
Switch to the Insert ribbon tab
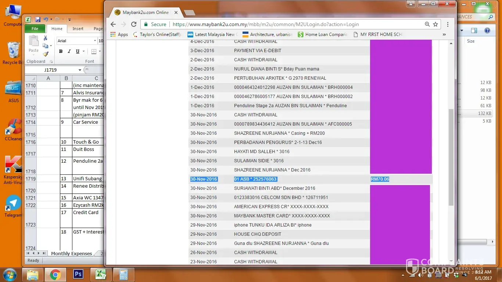(x=78, y=29)
